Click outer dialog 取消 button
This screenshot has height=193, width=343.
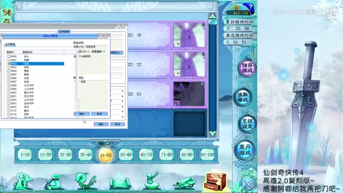[117, 124]
